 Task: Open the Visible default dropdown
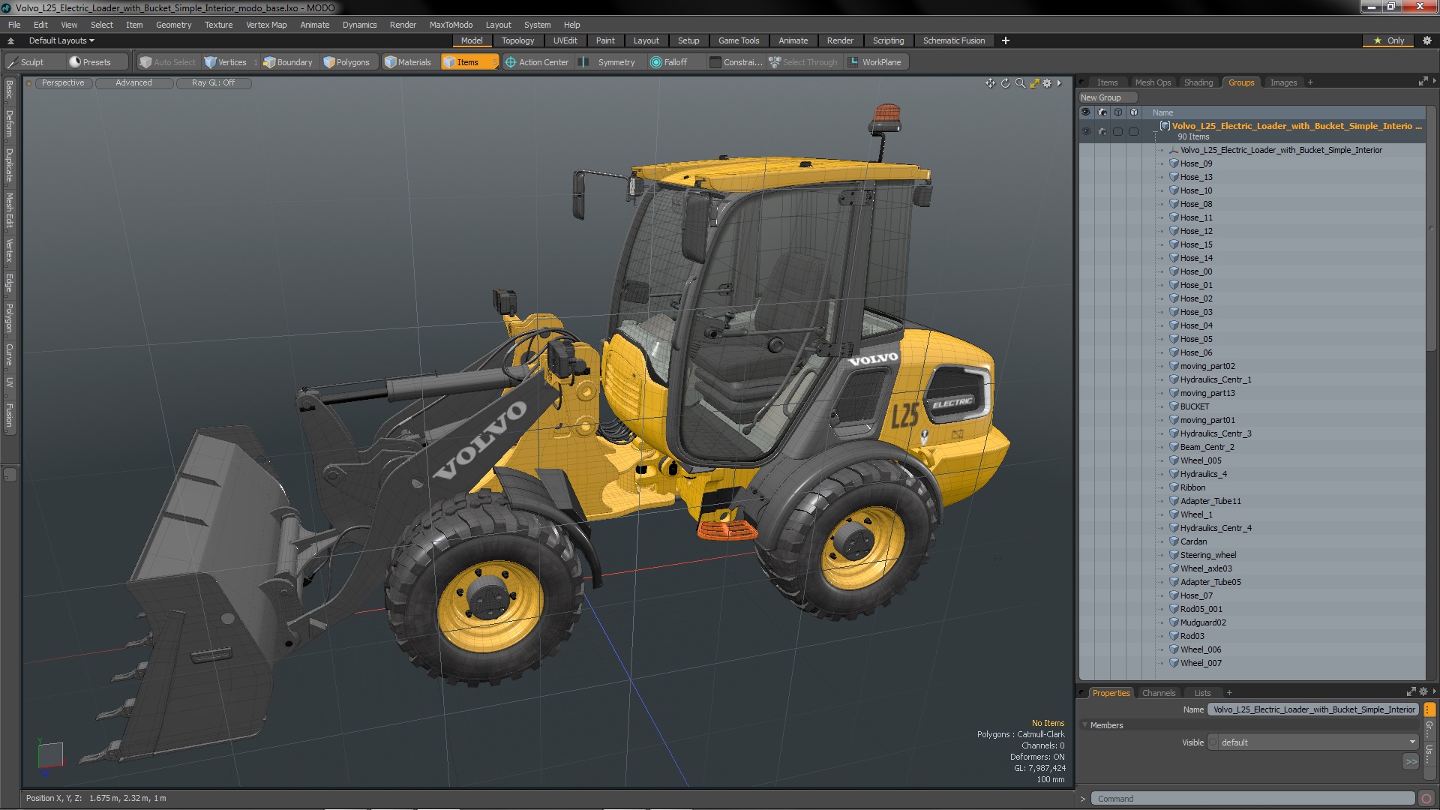click(1312, 742)
